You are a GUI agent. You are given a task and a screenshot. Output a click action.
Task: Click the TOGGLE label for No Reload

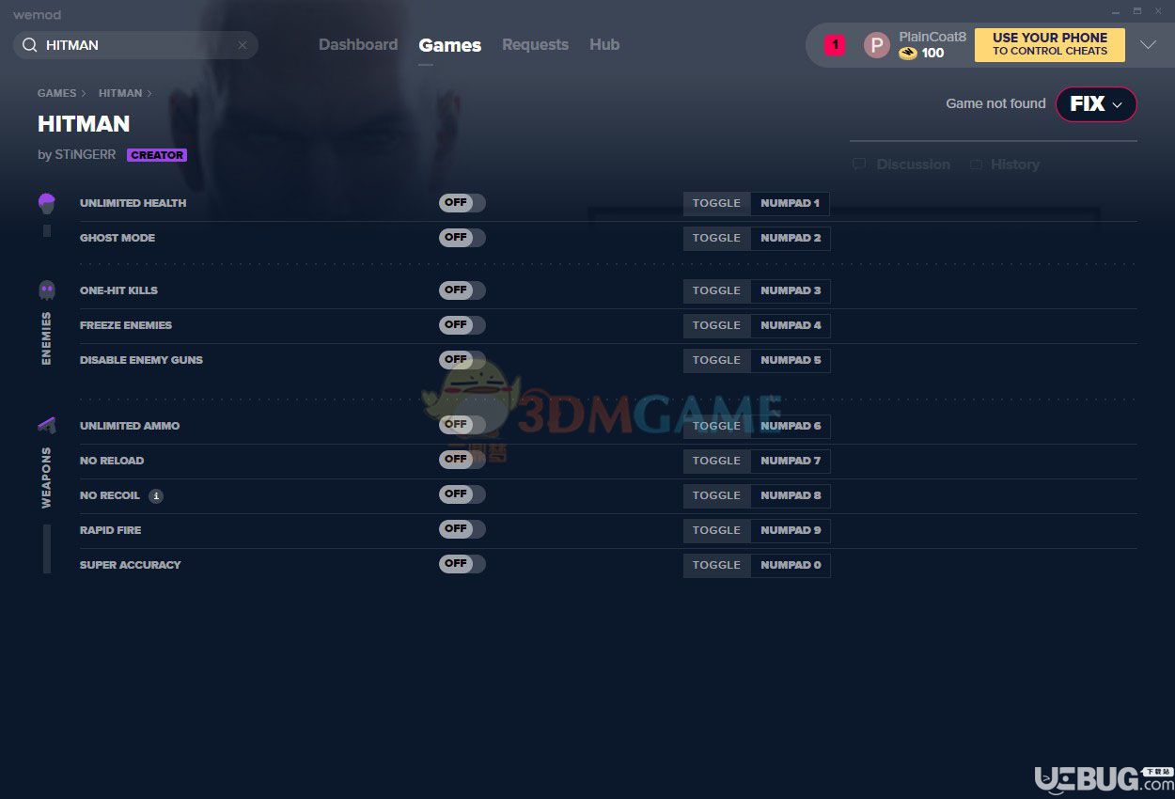coord(716,461)
